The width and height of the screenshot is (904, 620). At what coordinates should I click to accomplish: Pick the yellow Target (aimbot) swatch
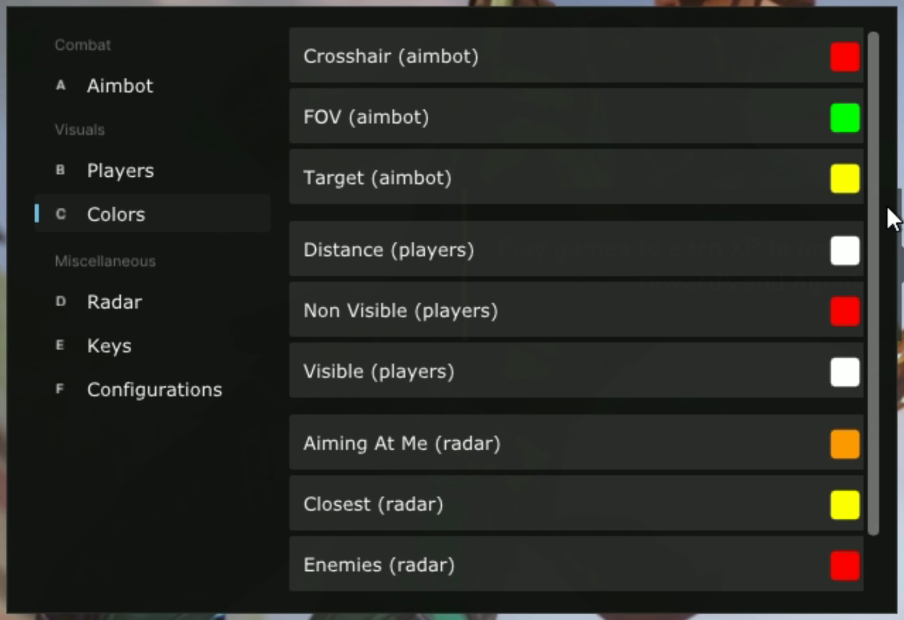[844, 179]
